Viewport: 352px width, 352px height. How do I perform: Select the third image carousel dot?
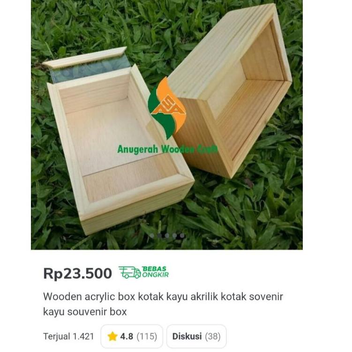tap(167, 235)
